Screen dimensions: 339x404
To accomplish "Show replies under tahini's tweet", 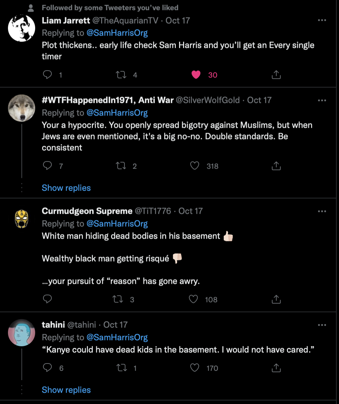I will [66, 390].
